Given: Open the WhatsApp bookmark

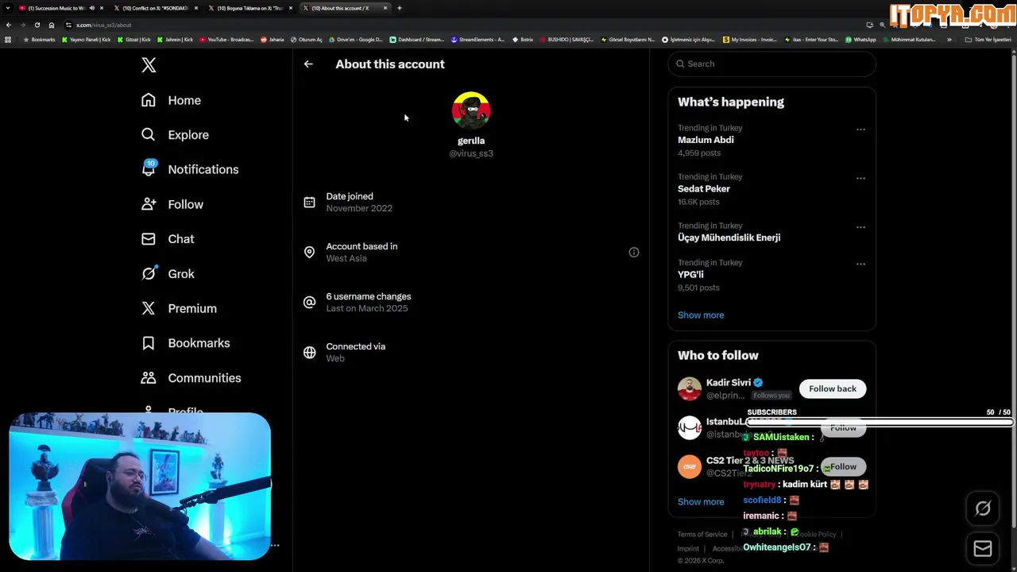Looking at the screenshot, I should (860, 40).
